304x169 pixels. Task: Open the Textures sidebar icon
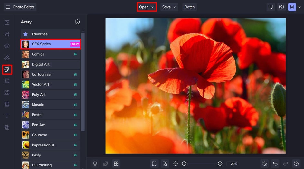(7, 104)
